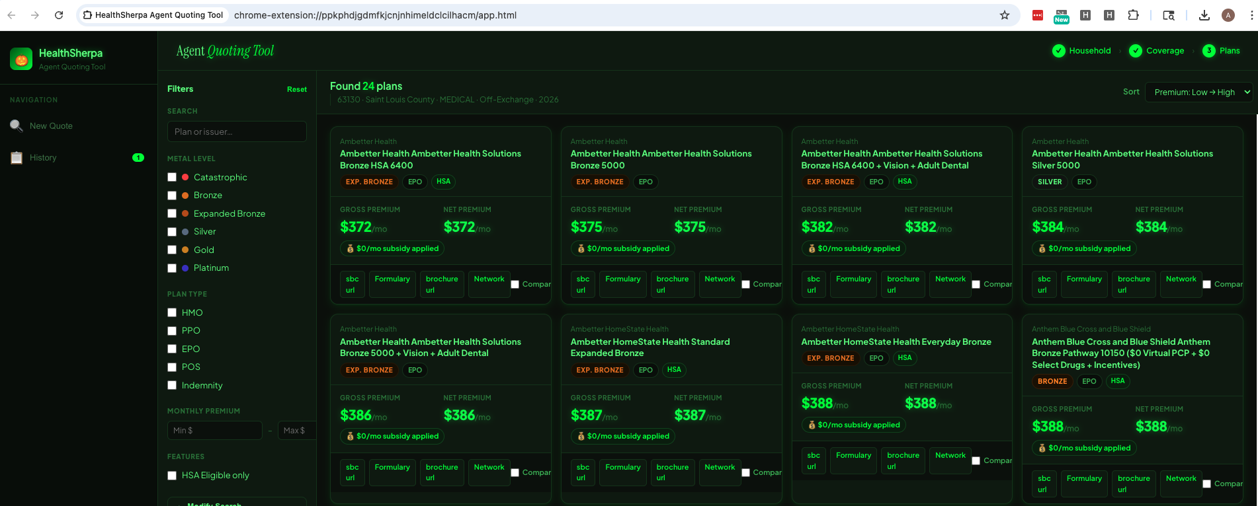Open Formulary for HomeState Standard Expanded Bronze
The width and height of the screenshot is (1258, 506).
click(623, 473)
